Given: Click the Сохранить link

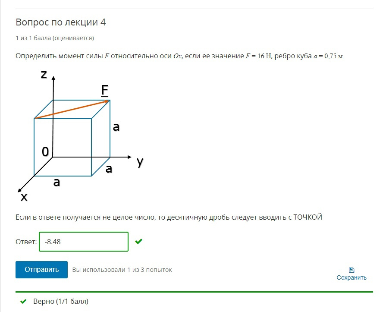Looking at the screenshot, I should point(351,277).
